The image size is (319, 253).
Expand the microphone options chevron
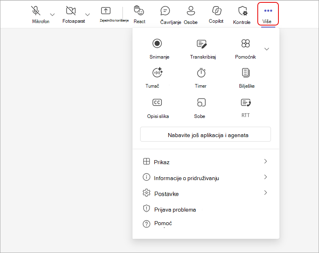53,15
